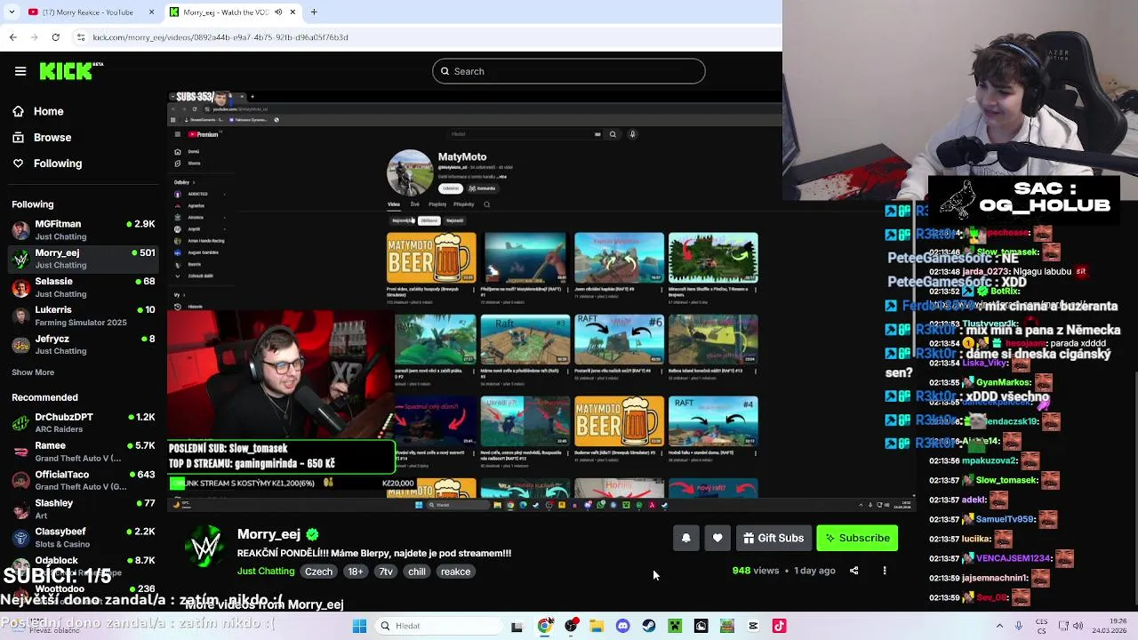The image size is (1138, 640).
Task: Reload the page
Action: pos(55,37)
